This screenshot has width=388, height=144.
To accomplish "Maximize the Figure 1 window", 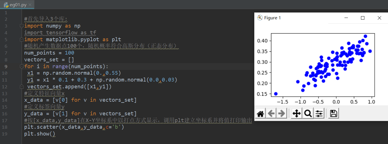I will [363, 18].
